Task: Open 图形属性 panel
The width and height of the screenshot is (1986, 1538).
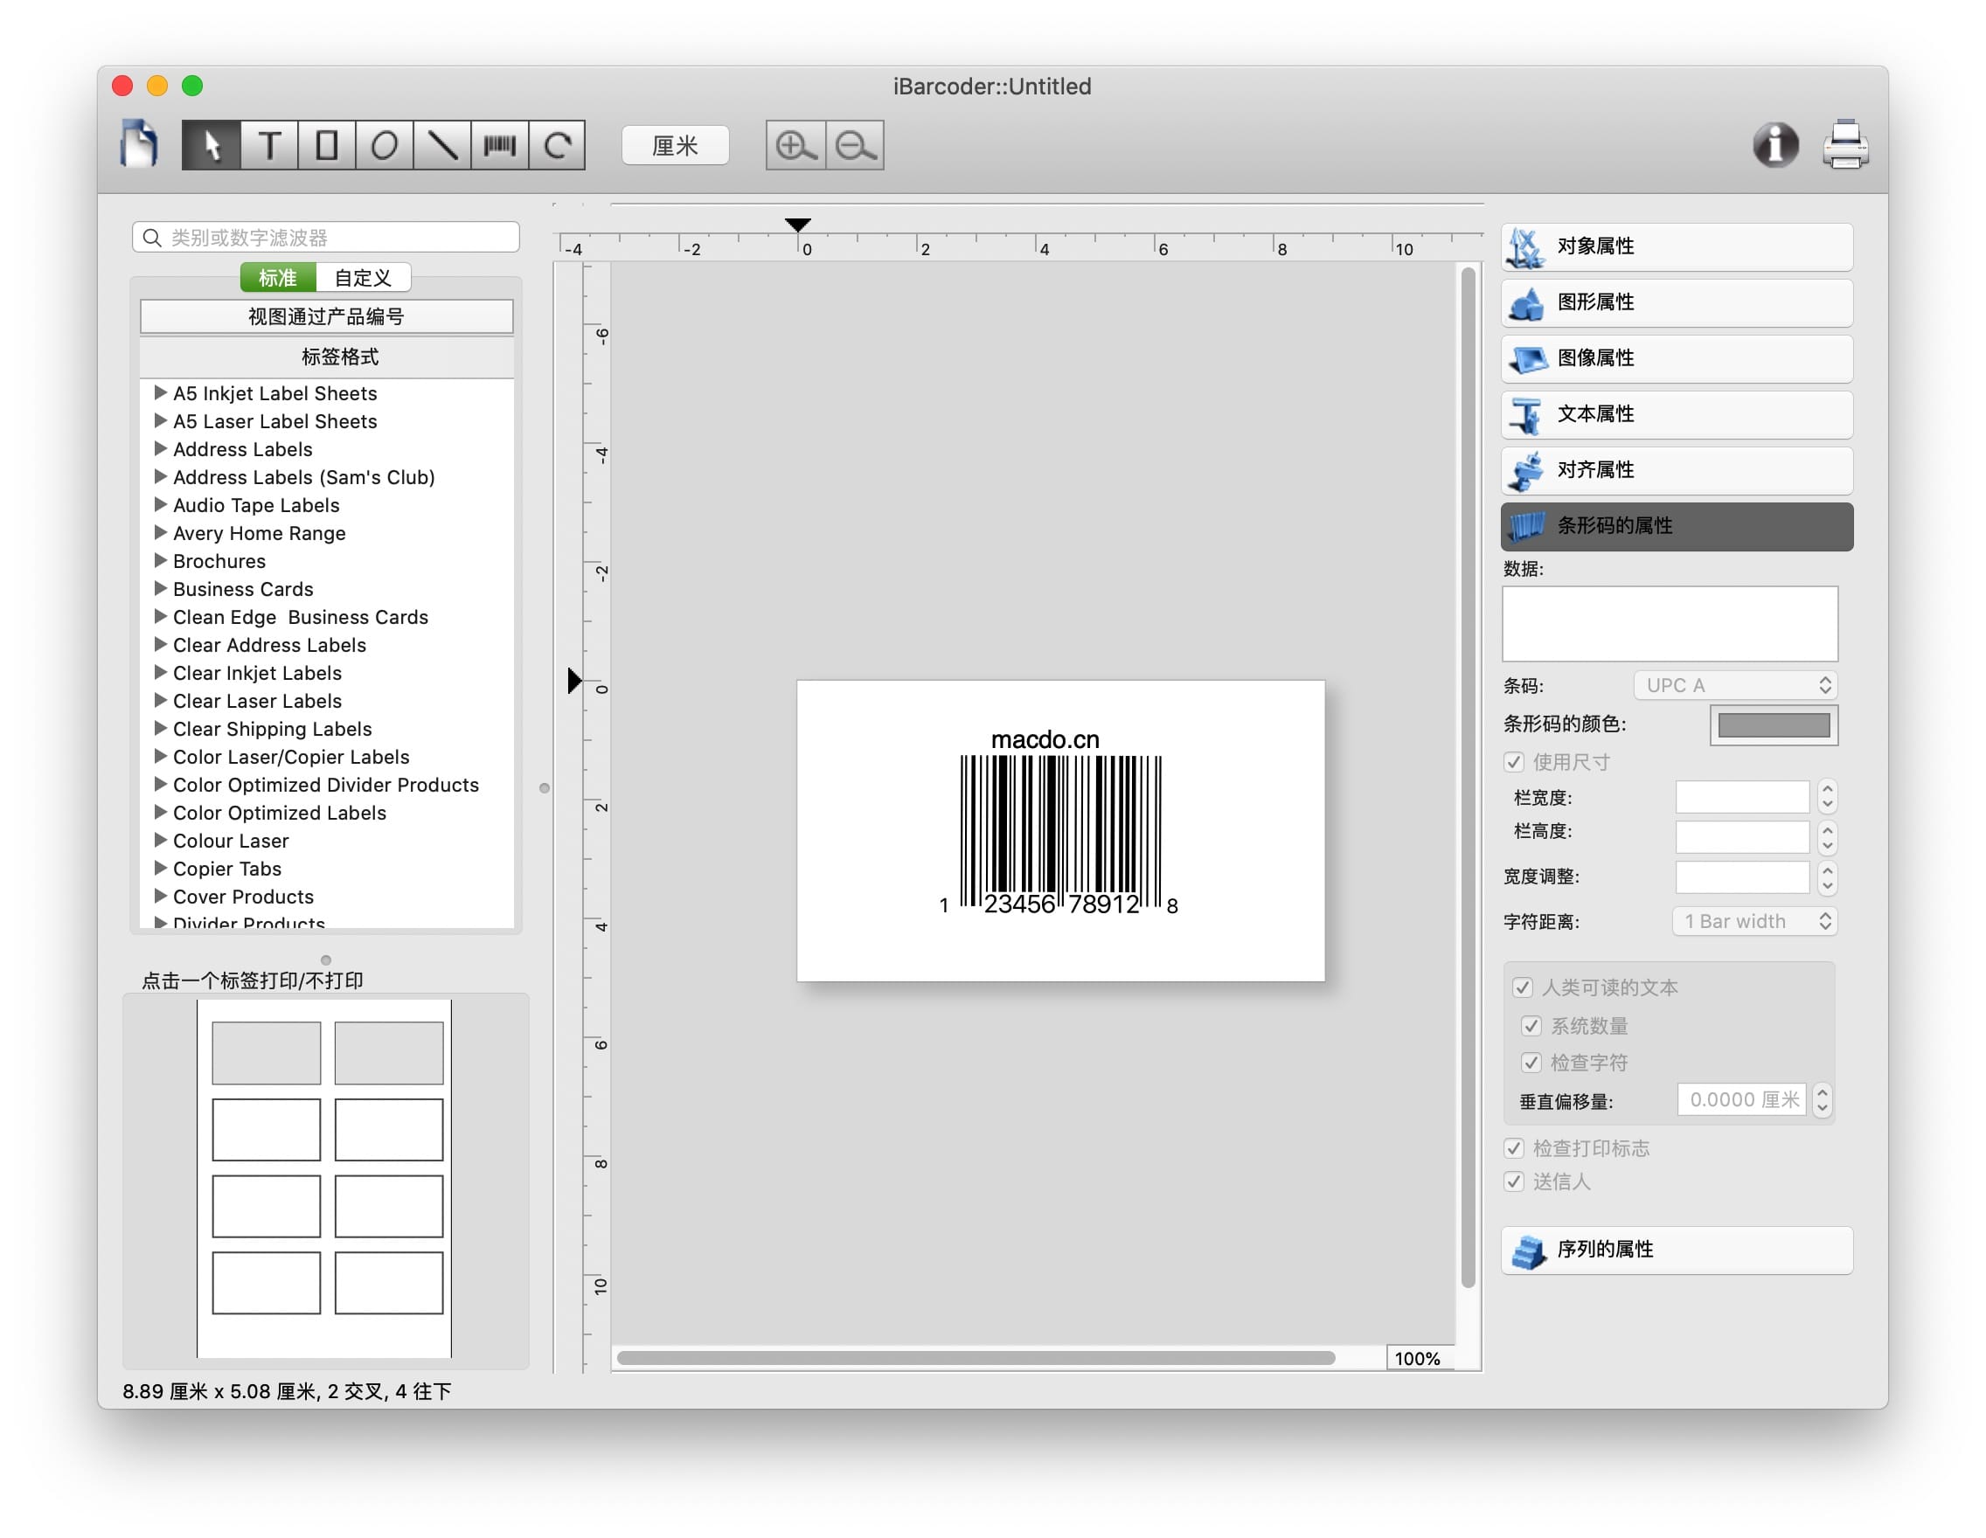Action: (1677, 302)
